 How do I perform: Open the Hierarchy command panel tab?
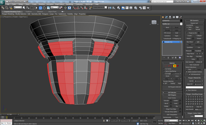[x=170, y=17]
